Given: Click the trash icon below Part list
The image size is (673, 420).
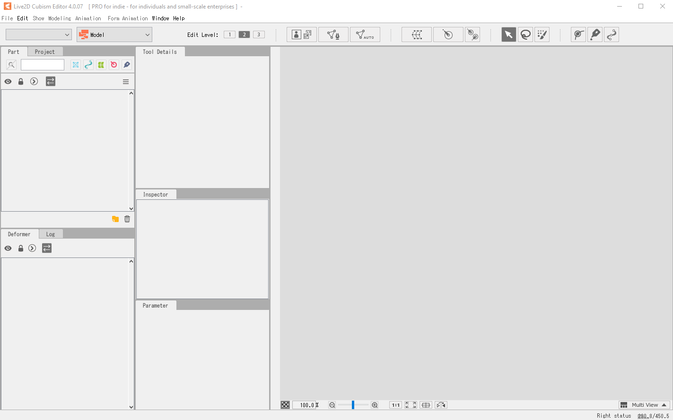Looking at the screenshot, I should click(127, 219).
